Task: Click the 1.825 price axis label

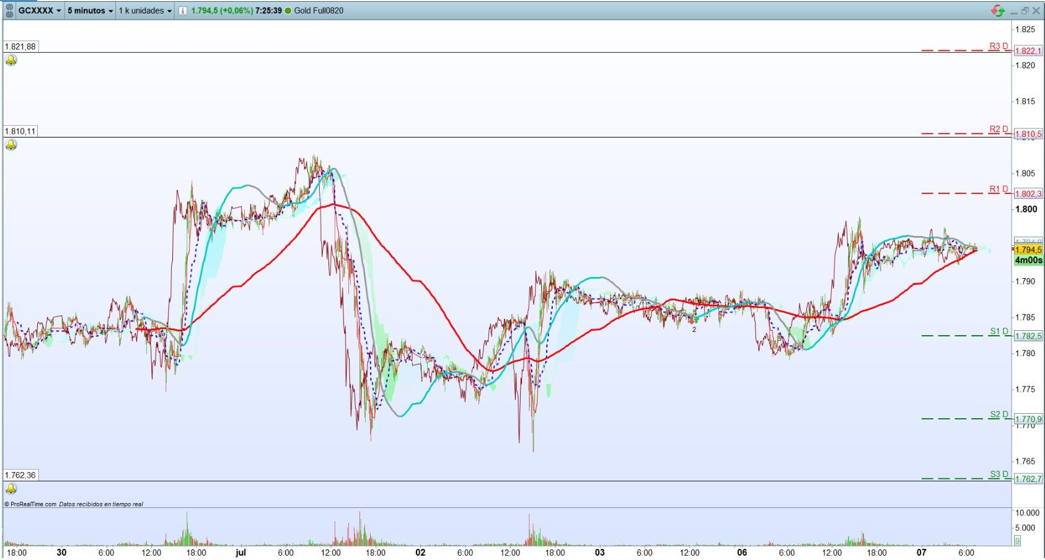Action: tap(1026, 29)
